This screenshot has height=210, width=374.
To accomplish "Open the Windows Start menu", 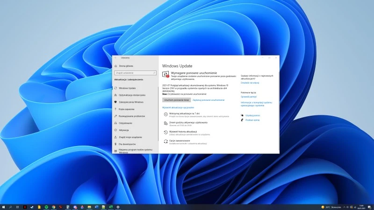I will click(x=3, y=207).
